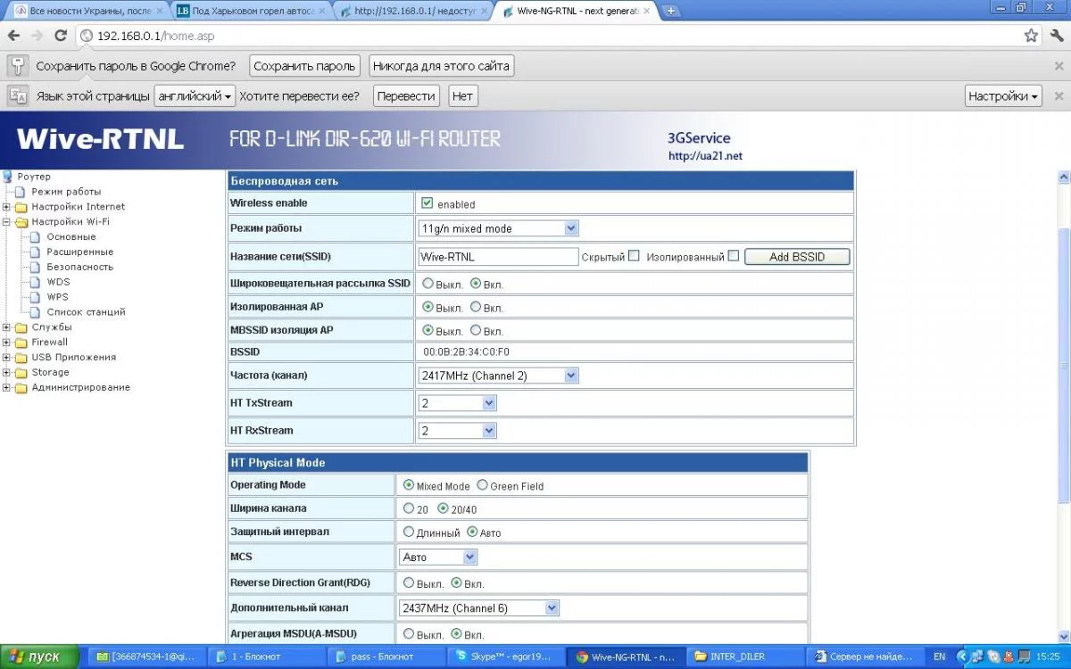The width and height of the screenshot is (1071, 669).
Task: Select channel width 20
Action: click(409, 508)
